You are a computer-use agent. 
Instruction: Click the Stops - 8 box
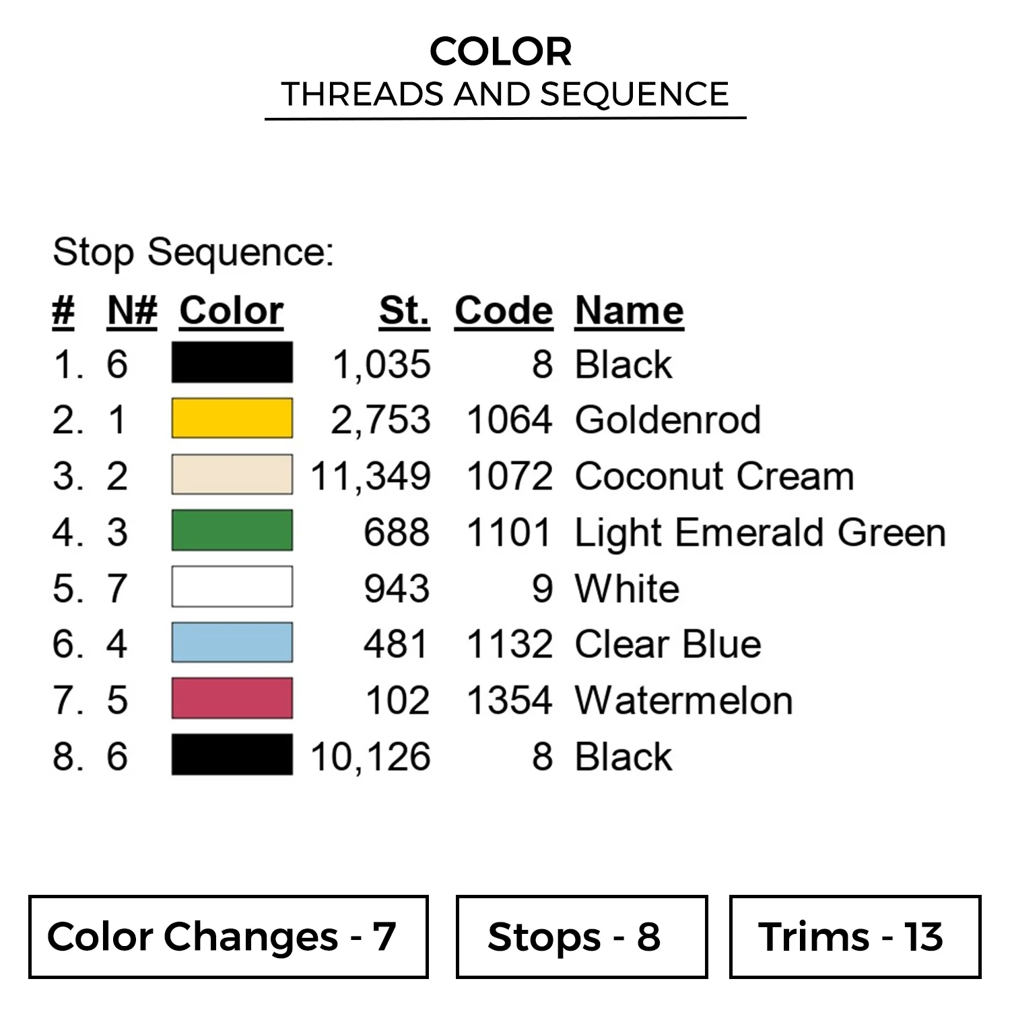pos(582,937)
